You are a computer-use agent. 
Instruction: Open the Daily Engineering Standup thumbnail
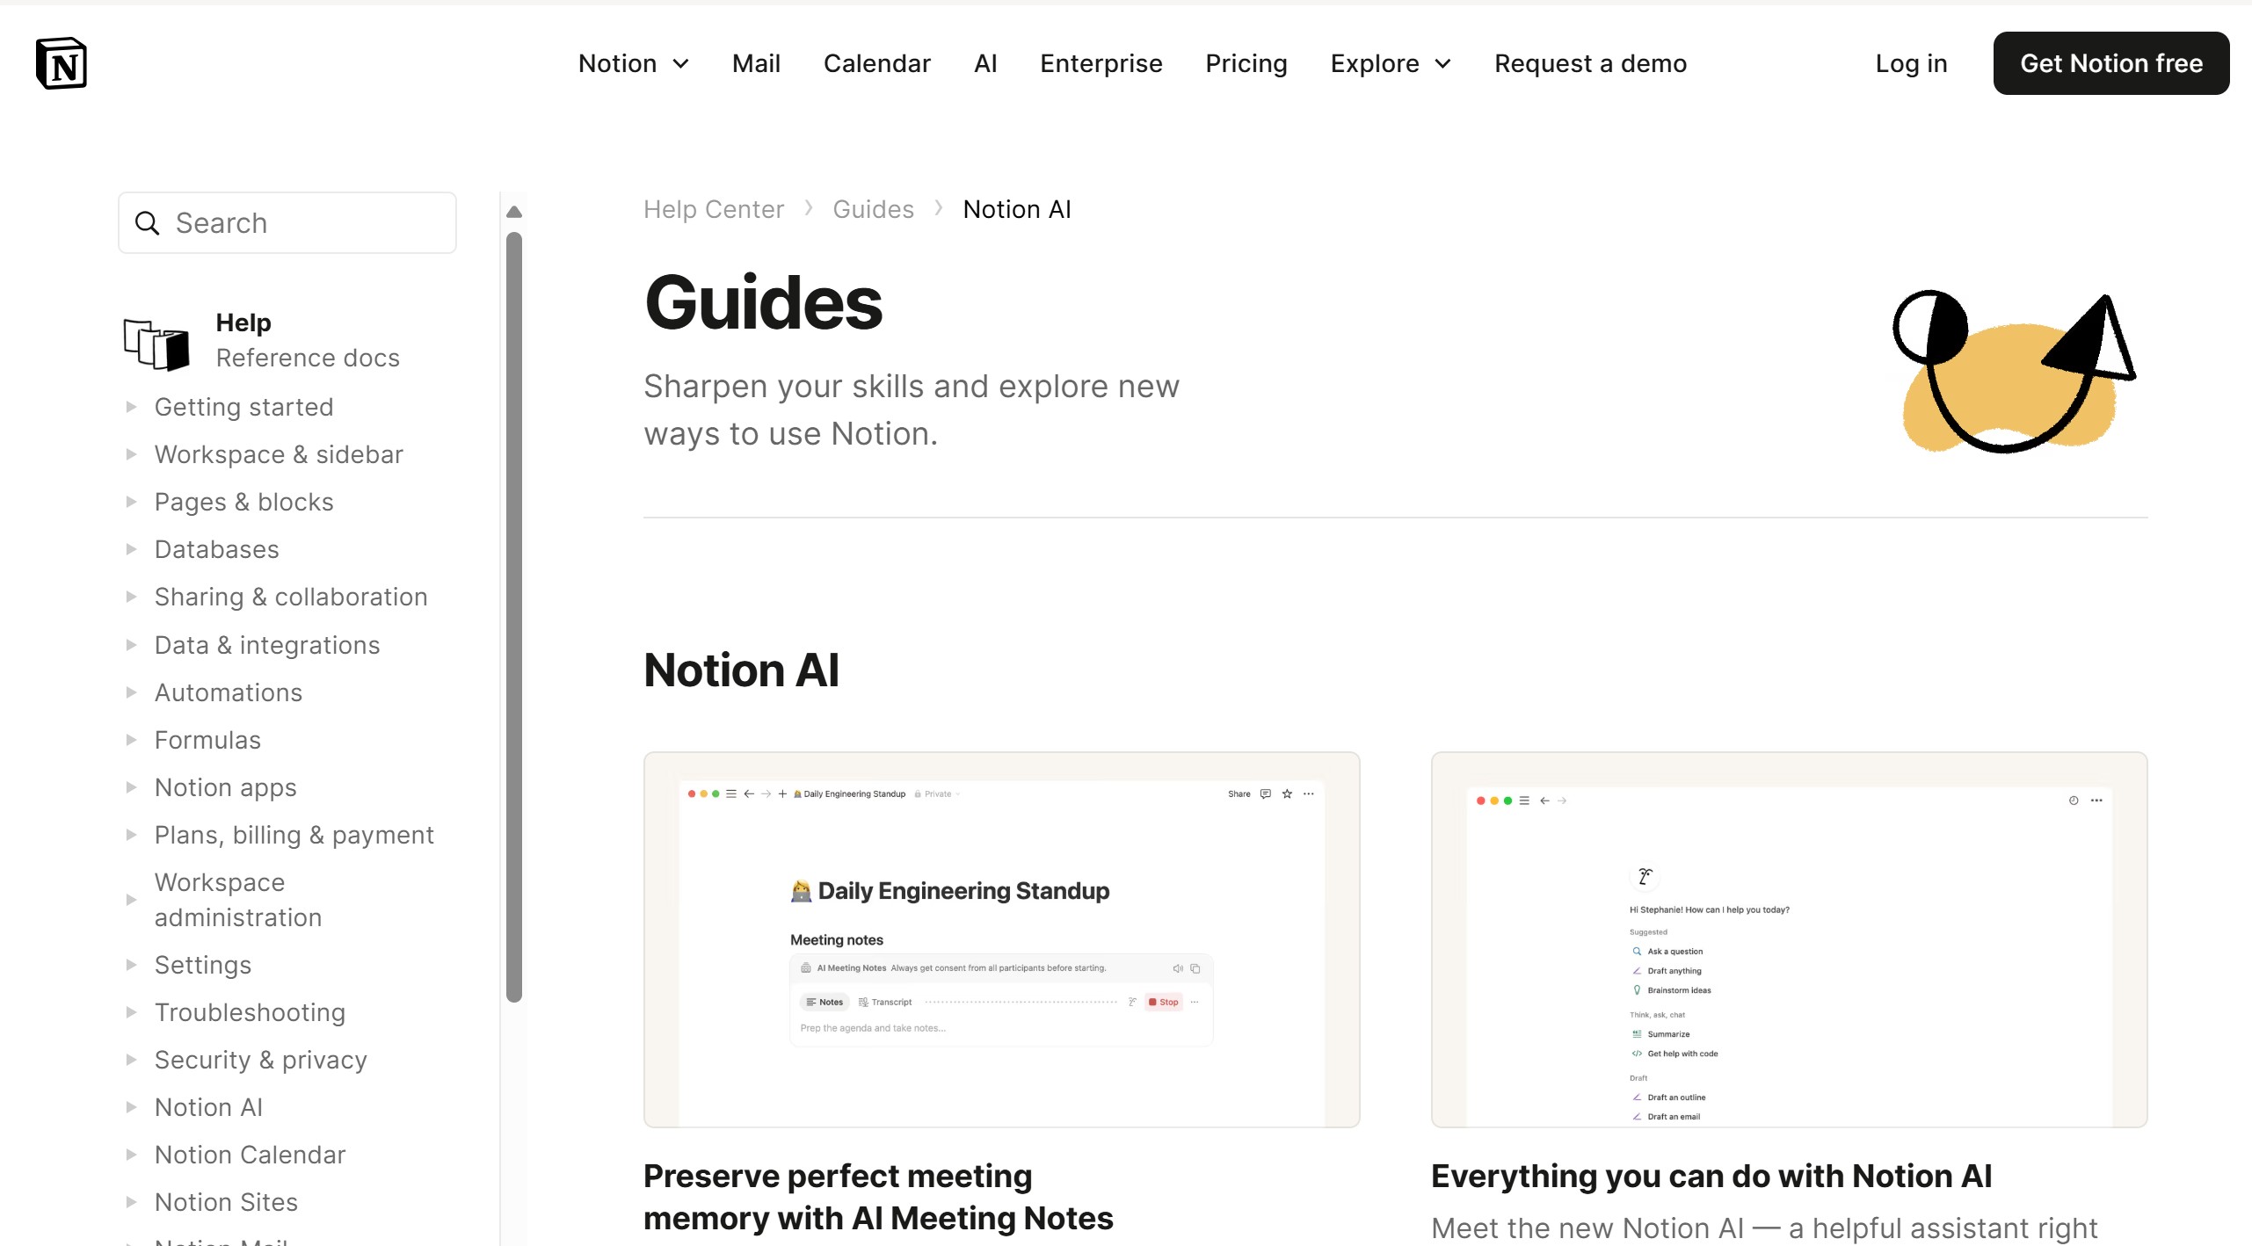tap(1001, 939)
